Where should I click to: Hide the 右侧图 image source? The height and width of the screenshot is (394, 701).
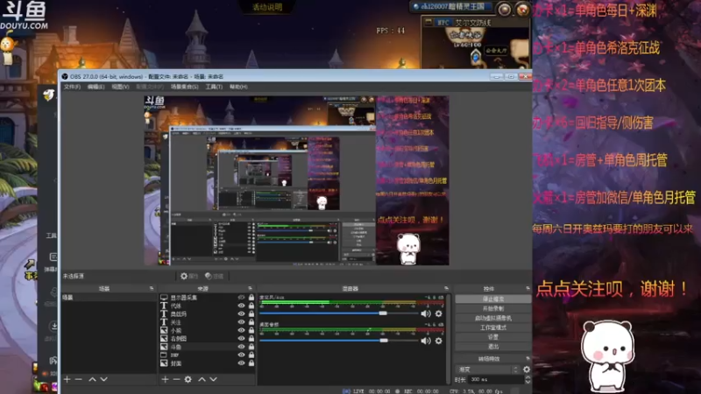coord(242,339)
